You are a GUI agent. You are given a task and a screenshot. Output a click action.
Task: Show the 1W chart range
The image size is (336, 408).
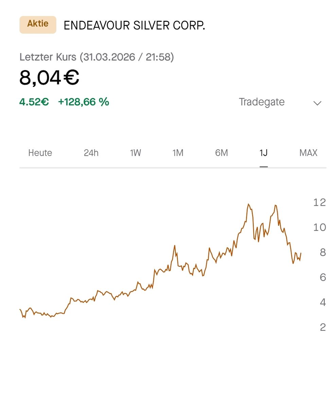coord(135,153)
